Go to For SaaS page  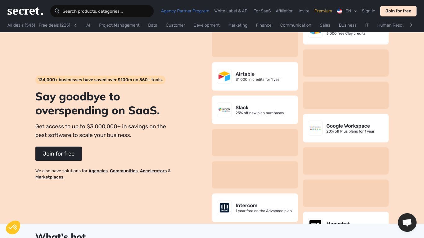coord(262,11)
